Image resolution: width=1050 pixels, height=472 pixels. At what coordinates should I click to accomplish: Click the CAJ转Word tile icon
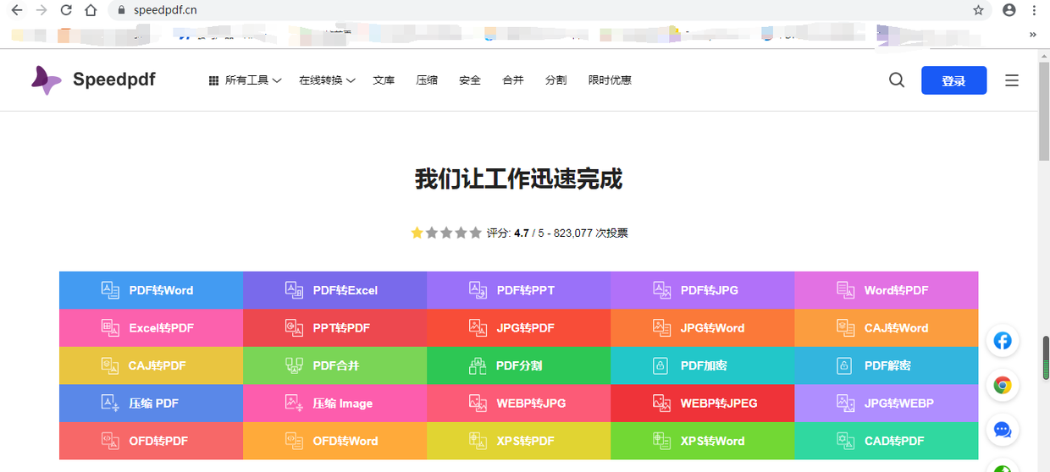845,327
